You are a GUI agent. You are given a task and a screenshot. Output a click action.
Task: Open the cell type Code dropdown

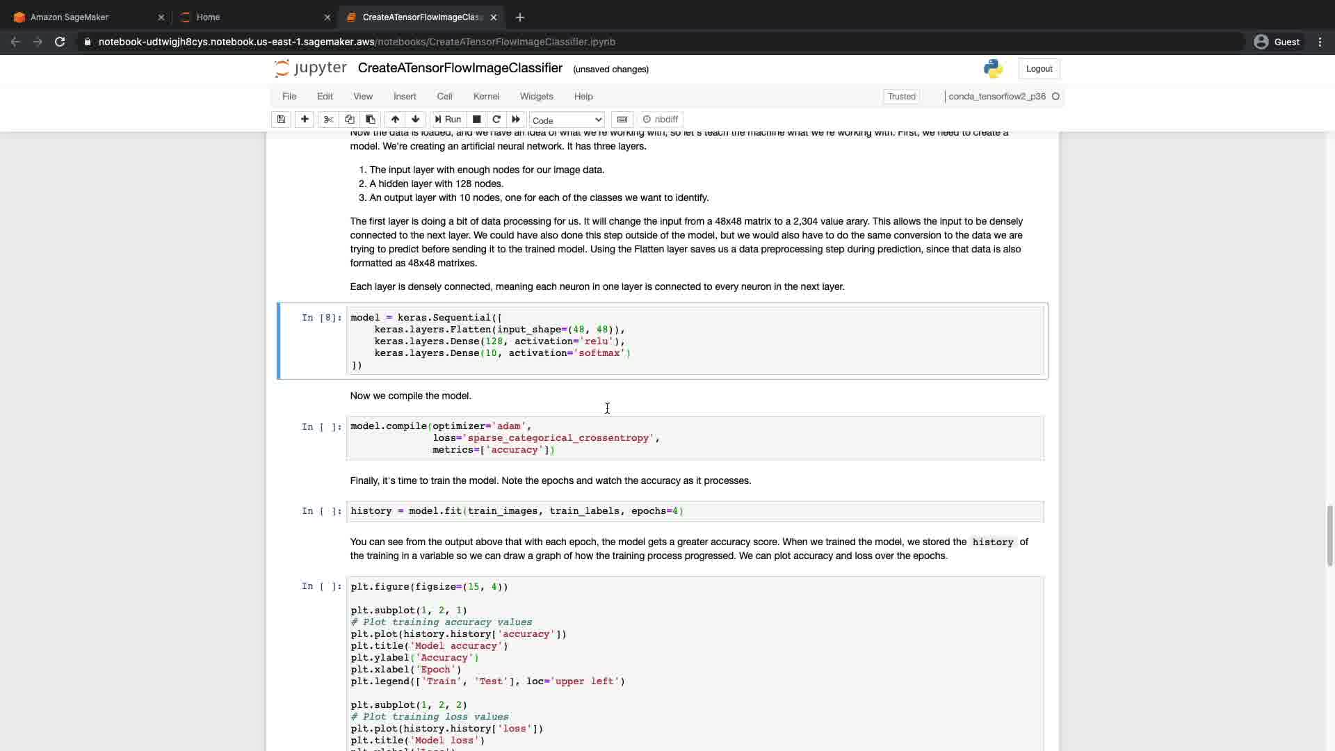(x=567, y=120)
